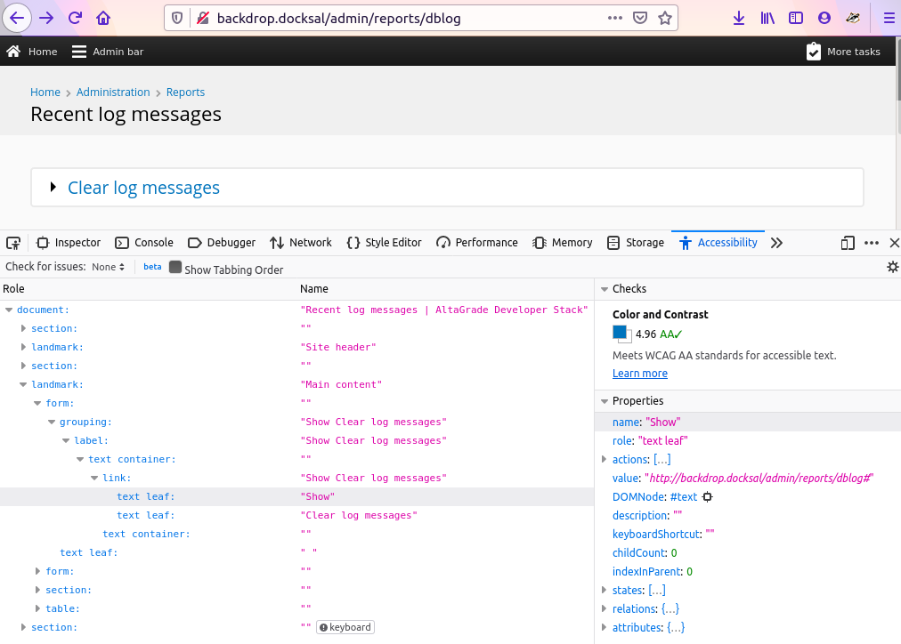Open the Downloads arrow icon
The image size is (901, 644).
tap(739, 19)
